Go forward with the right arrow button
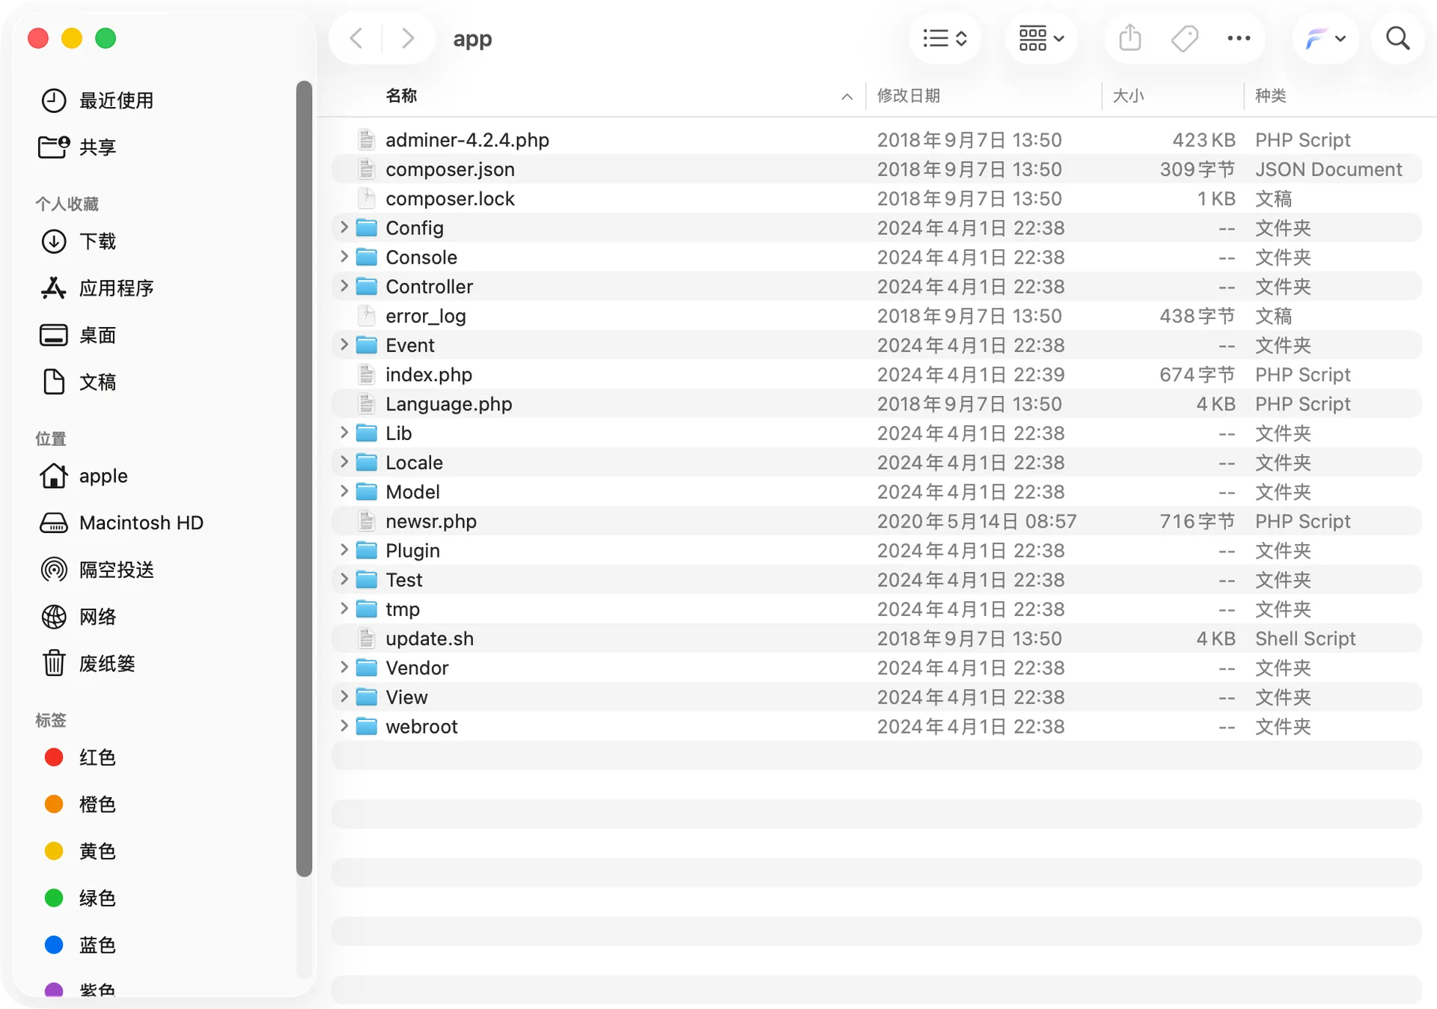 tap(407, 38)
